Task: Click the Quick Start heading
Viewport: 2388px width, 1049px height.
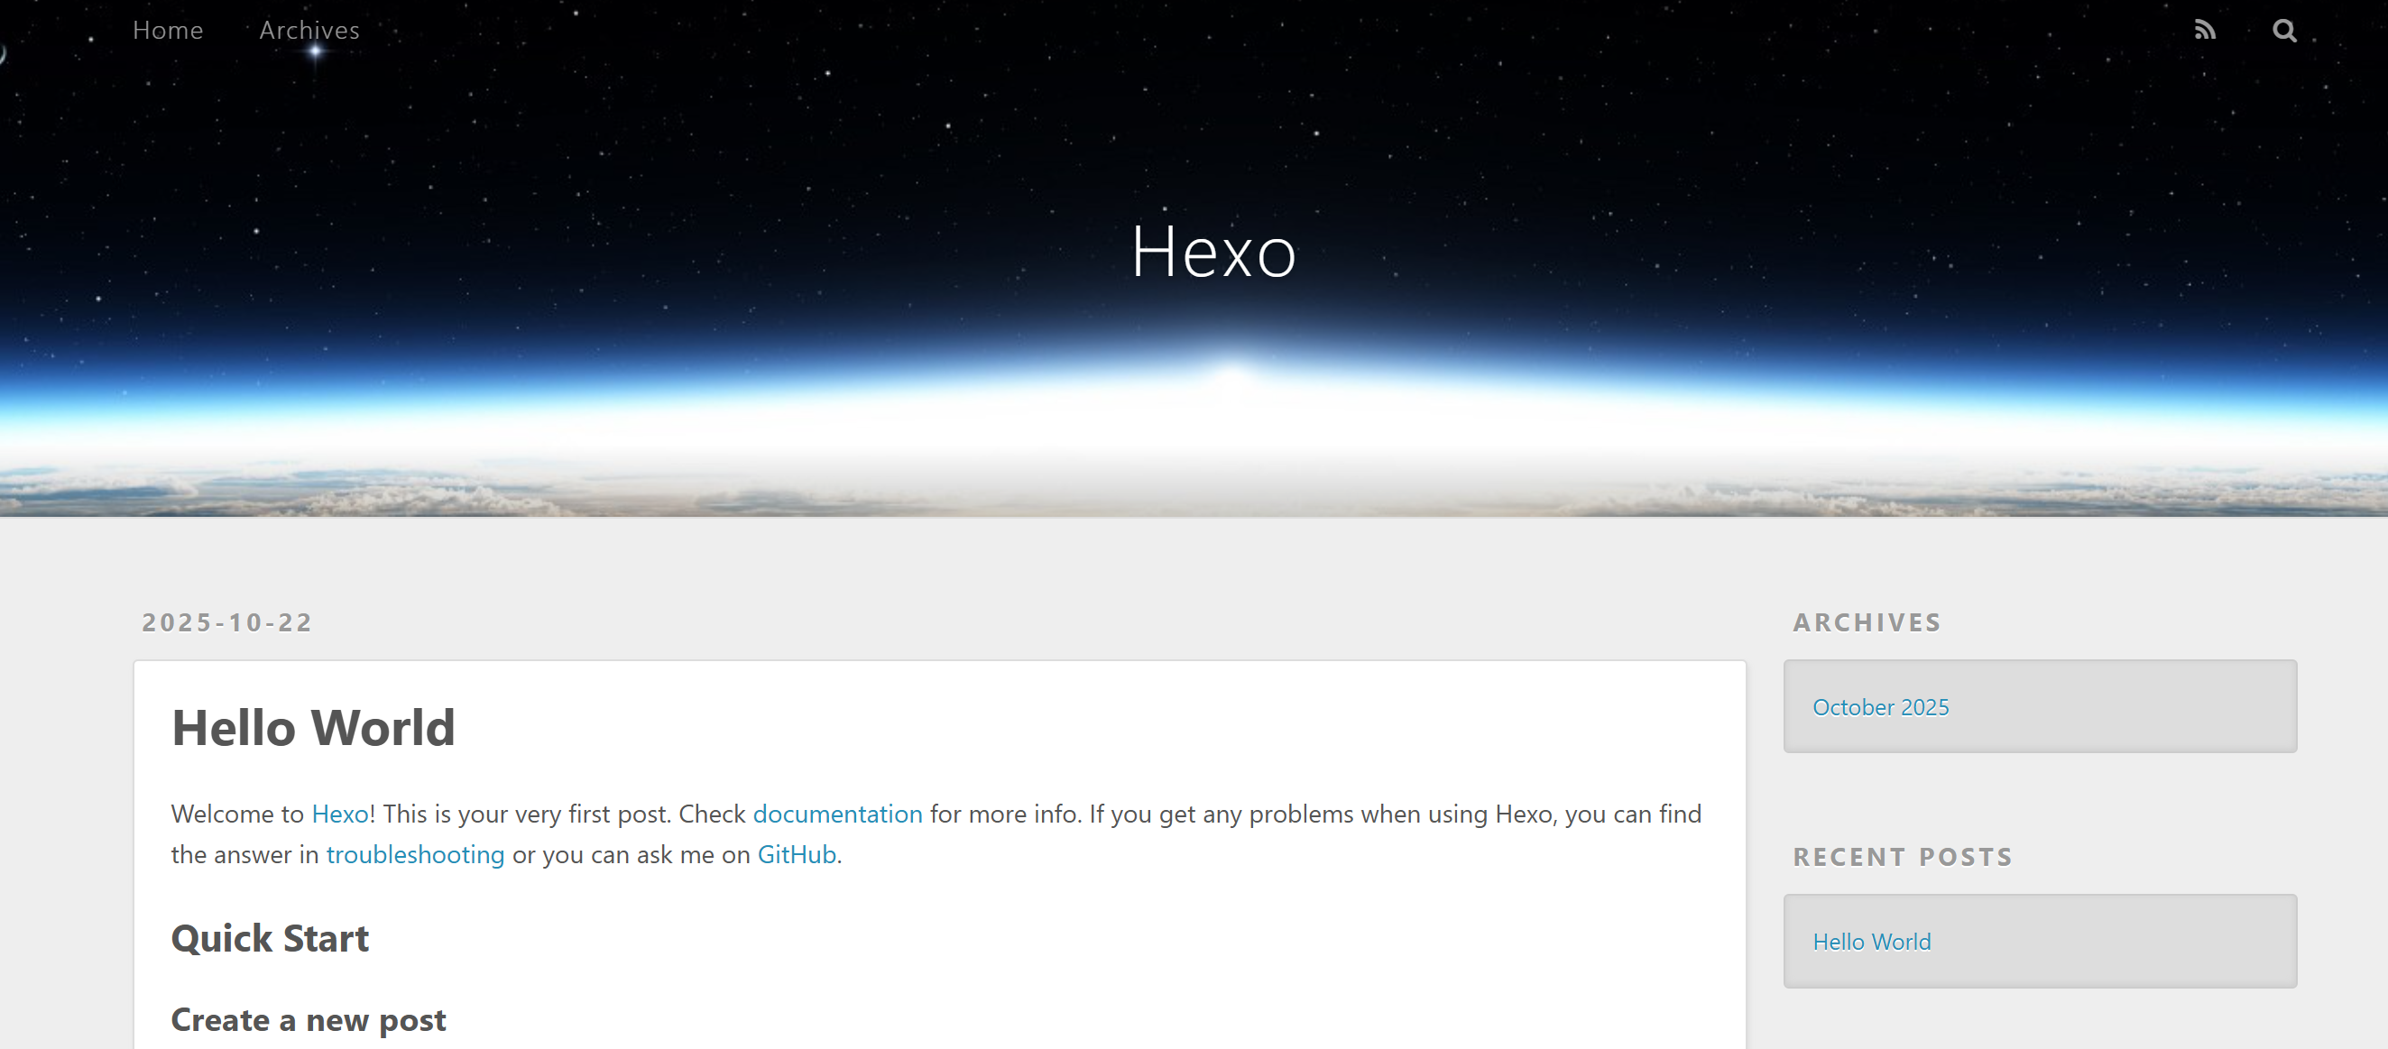Action: click(x=270, y=939)
